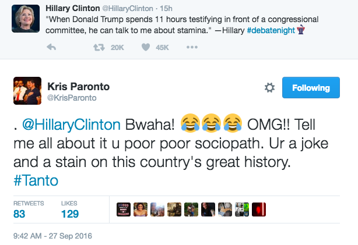Toggle the Following button
This screenshot has width=358, height=245.
pyautogui.click(x=311, y=88)
